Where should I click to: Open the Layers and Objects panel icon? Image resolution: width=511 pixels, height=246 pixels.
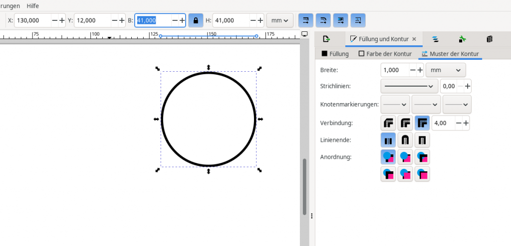435,39
